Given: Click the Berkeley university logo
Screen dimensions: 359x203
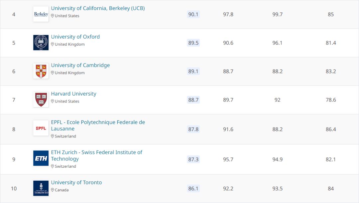Looking at the screenshot, I should (x=41, y=14).
